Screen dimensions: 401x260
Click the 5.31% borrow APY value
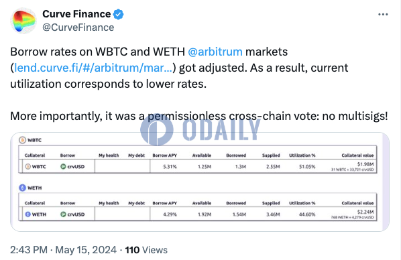(x=170, y=167)
